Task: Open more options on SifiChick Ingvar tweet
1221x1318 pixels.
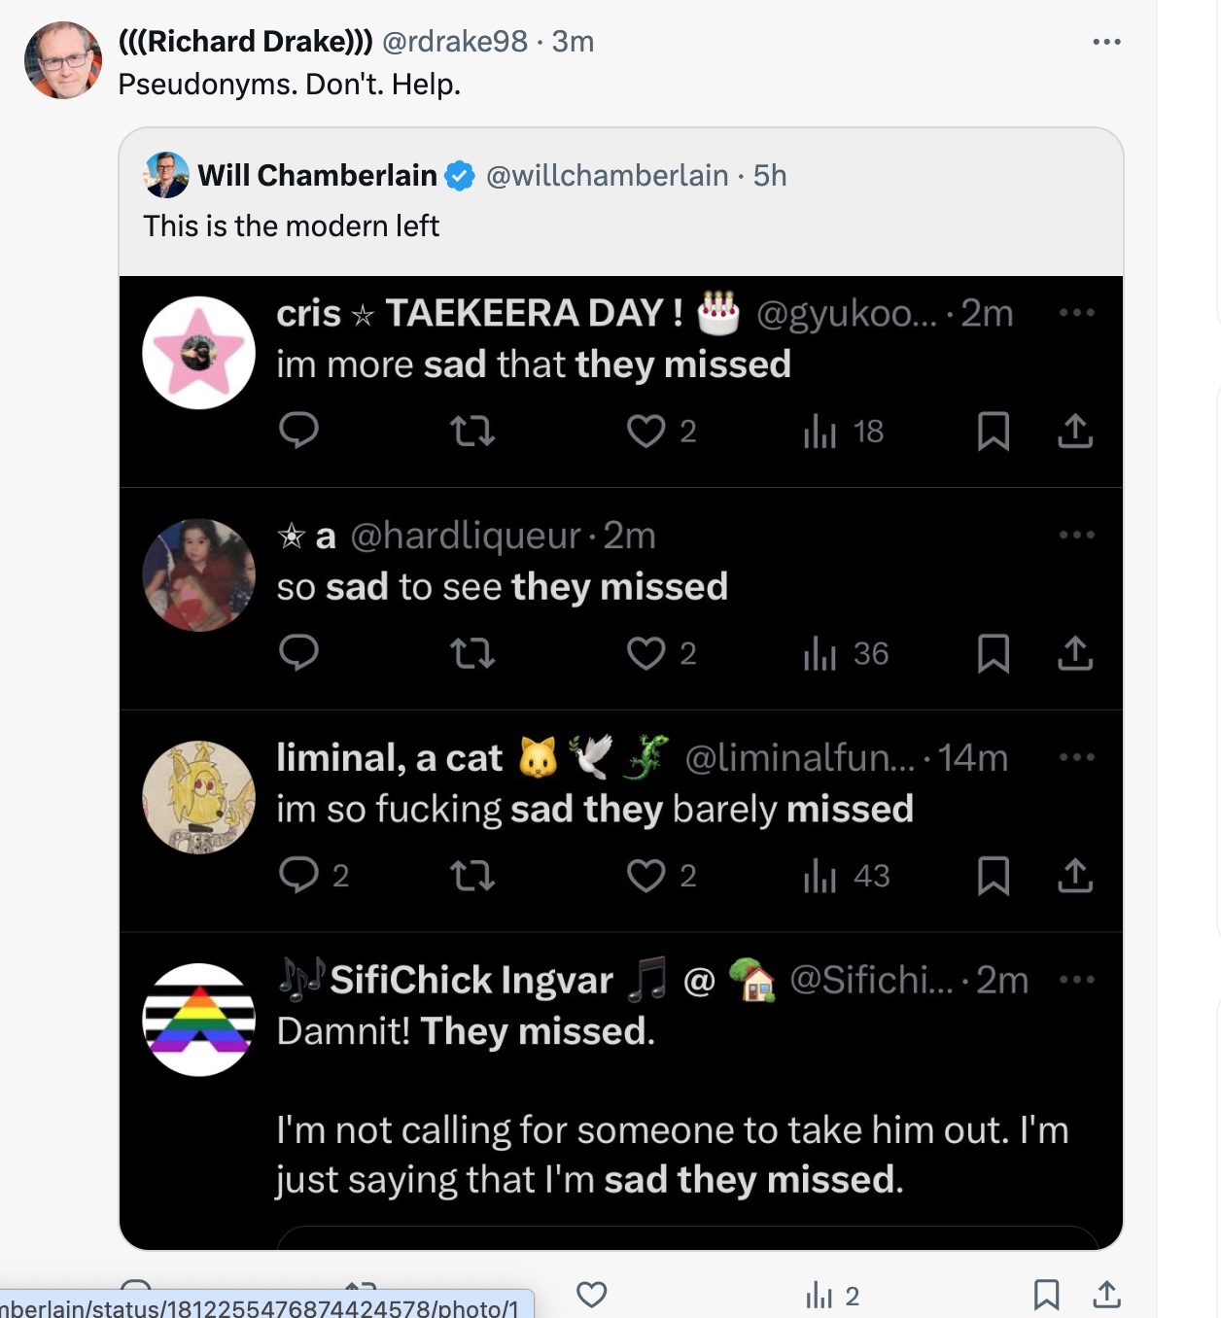Action: [1077, 980]
